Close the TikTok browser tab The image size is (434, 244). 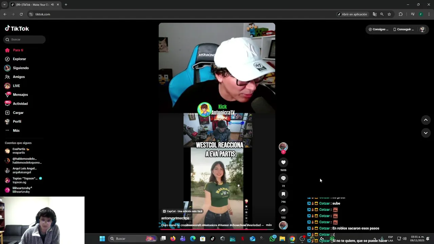[58, 5]
